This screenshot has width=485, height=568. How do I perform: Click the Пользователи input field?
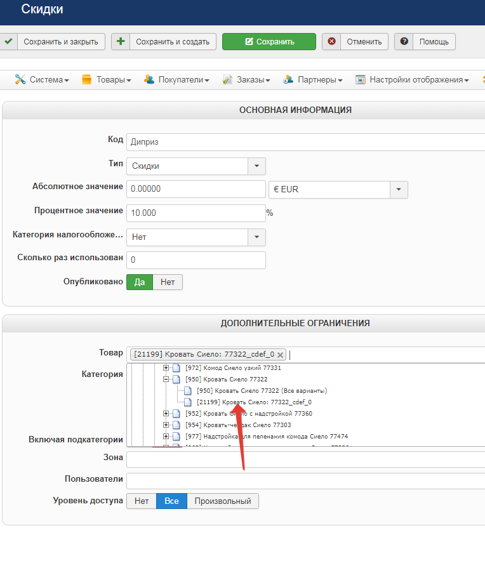pyautogui.click(x=305, y=481)
